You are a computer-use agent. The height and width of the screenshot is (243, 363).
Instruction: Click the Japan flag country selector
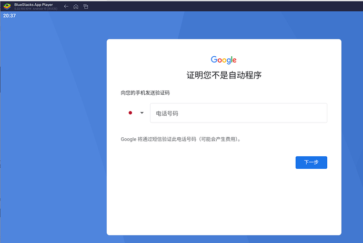(130, 113)
